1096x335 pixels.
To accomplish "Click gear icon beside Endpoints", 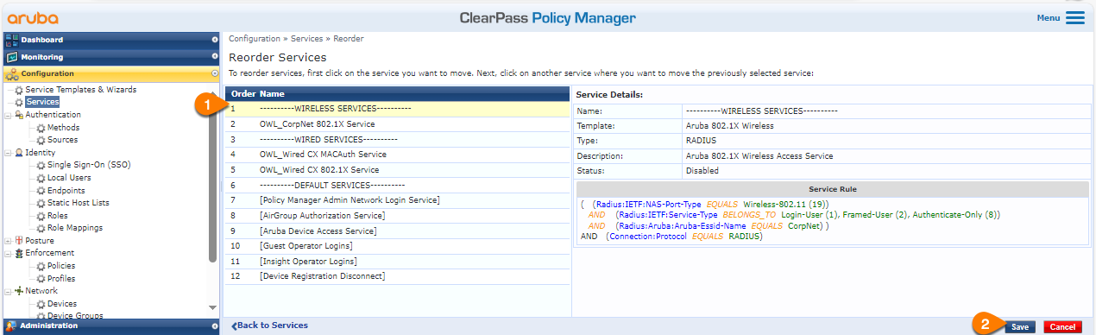I will (41, 191).
